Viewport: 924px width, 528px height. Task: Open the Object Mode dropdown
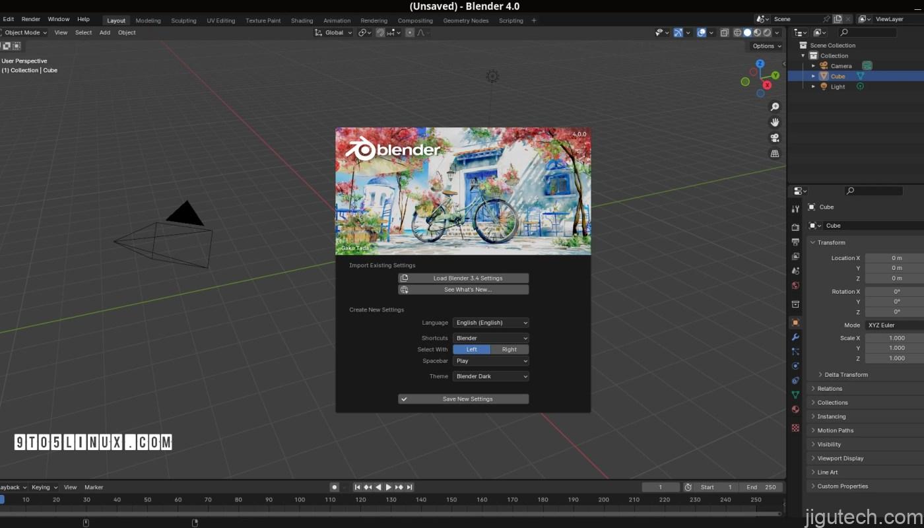(24, 32)
